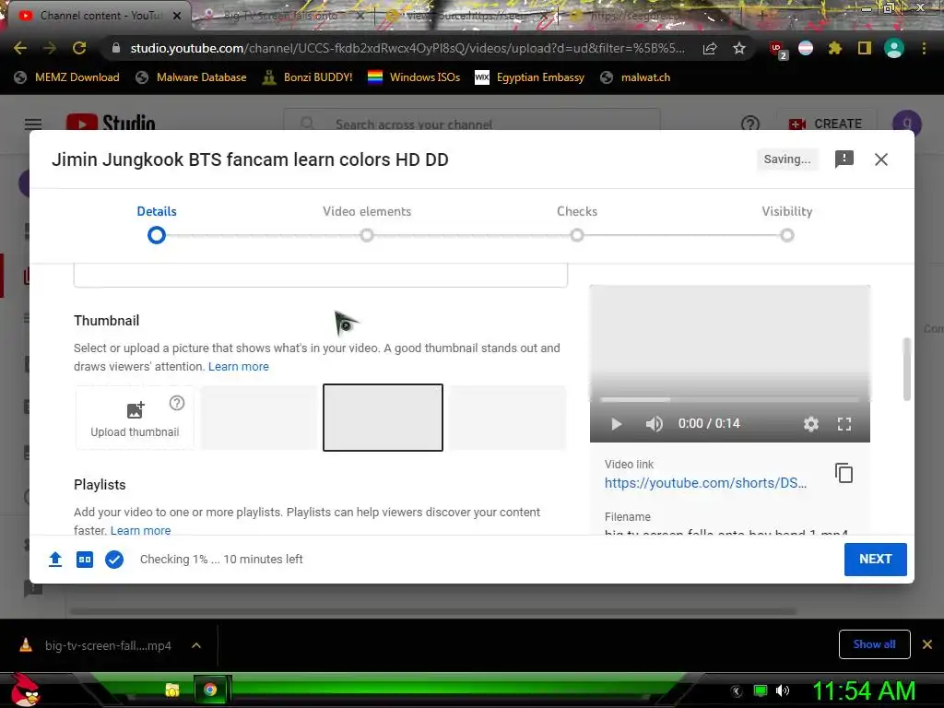Image resolution: width=944 pixels, height=708 pixels.
Task: Click the browser back arrow
Action: click(x=20, y=48)
